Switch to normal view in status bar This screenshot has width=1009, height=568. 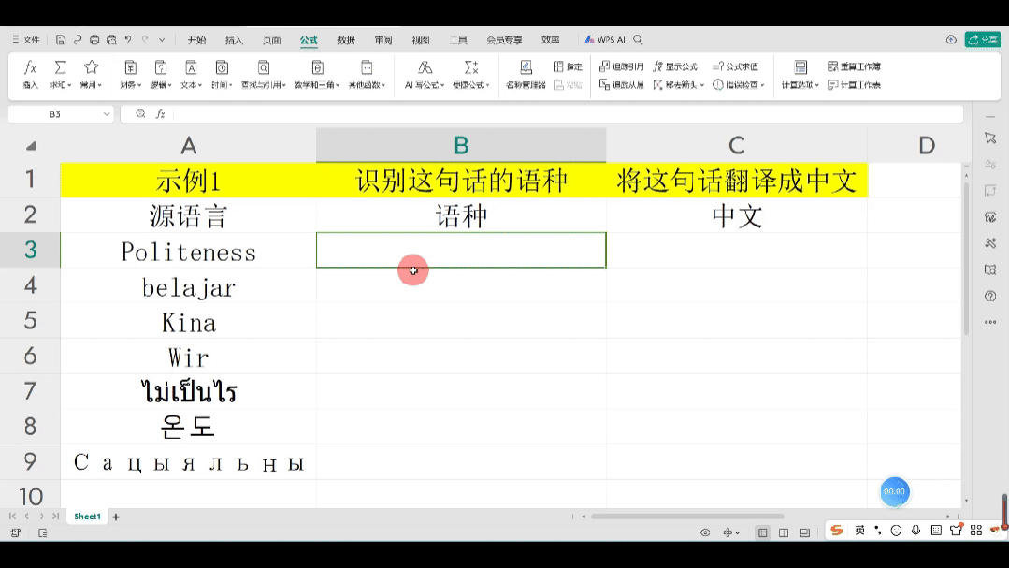click(762, 532)
